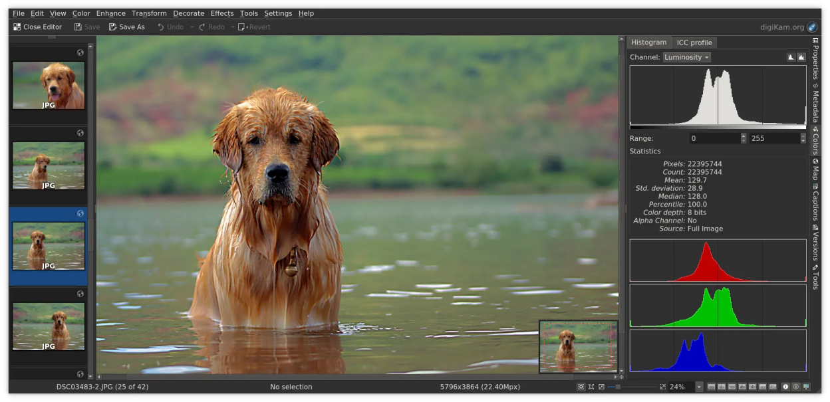Click the zoom slider handle
The height and width of the screenshot is (402, 830).
(618, 387)
